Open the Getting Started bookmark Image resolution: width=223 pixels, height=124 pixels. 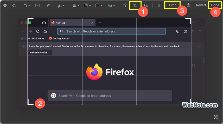59,38
